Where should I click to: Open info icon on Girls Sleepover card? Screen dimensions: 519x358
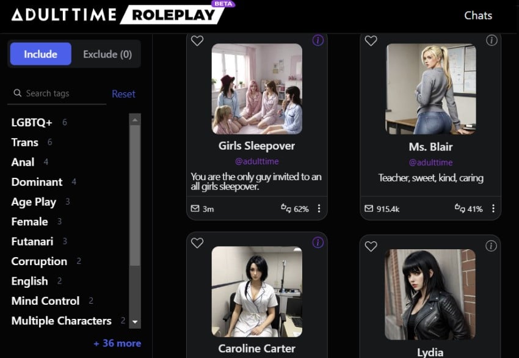pyautogui.click(x=318, y=40)
